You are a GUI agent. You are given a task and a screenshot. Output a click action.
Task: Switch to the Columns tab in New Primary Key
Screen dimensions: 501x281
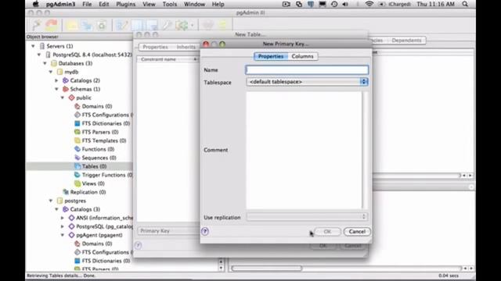(302, 56)
